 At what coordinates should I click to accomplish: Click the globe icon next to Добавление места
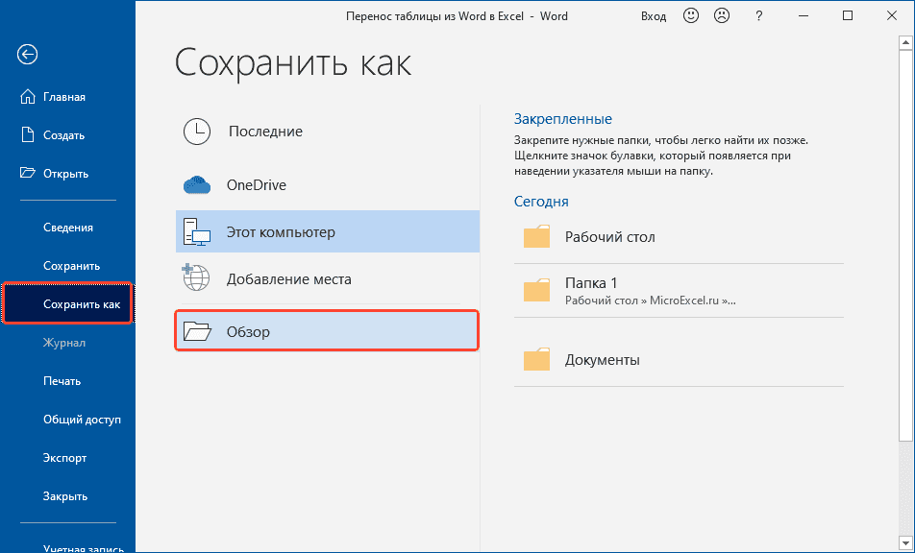tap(197, 278)
